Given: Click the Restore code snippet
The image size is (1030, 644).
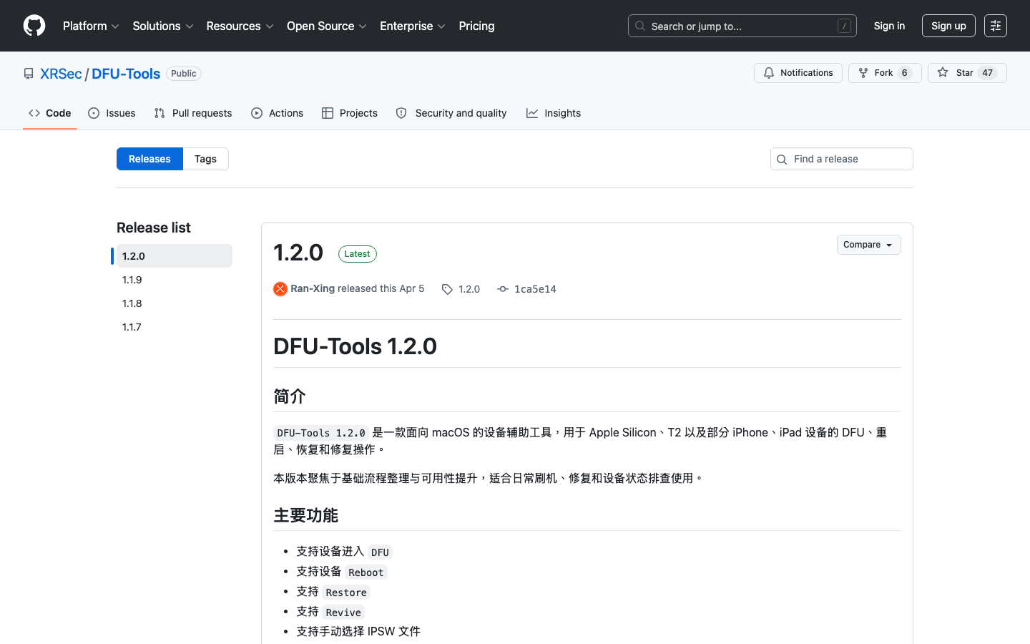Looking at the screenshot, I should (346, 592).
